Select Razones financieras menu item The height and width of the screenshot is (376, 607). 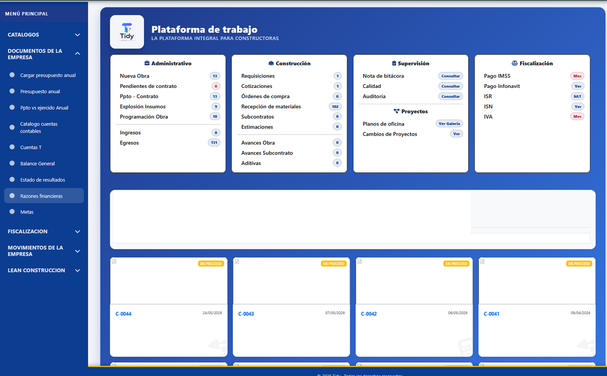[44, 196]
